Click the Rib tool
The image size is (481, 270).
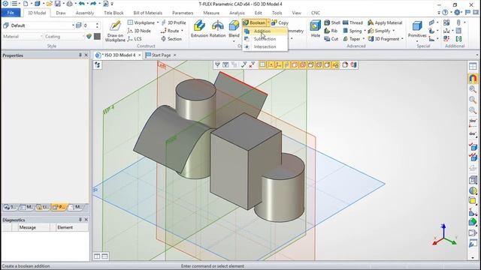click(x=331, y=31)
